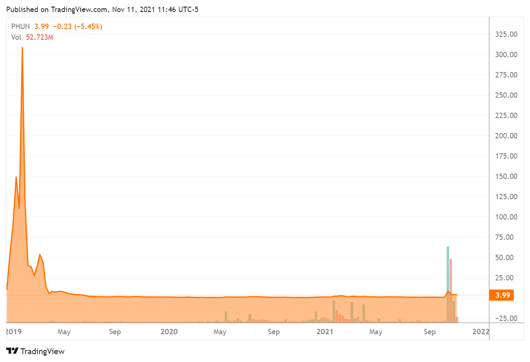Click the 2021 label on the time axis
Image resolution: width=530 pixels, height=362 pixels.
324,332
